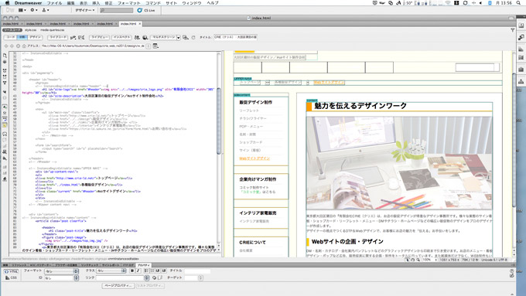This screenshot has width=526, height=296.
Task: Click the volume icon in the menu bar
Action: point(480,2)
